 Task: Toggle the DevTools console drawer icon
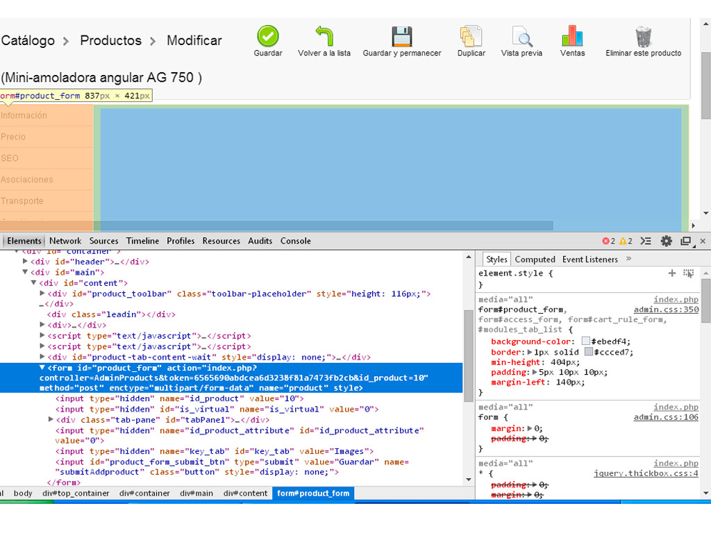pos(646,241)
